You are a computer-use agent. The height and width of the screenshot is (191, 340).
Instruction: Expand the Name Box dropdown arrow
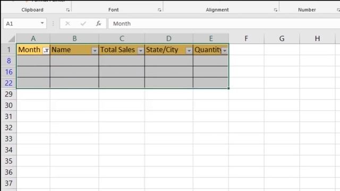click(x=42, y=23)
